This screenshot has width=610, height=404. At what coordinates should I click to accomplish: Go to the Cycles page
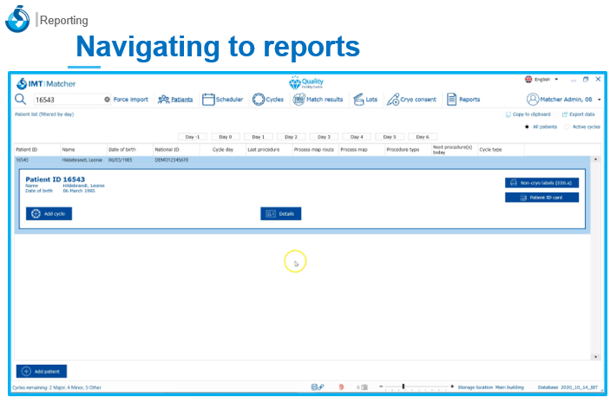(x=268, y=100)
